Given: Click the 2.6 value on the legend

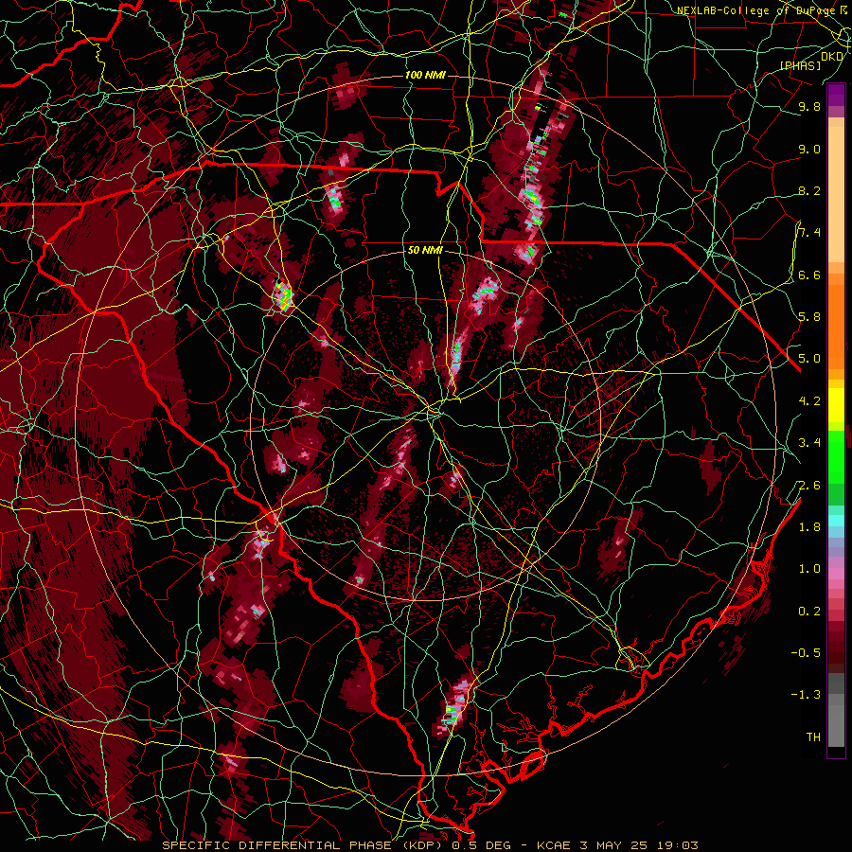Looking at the screenshot, I should (809, 486).
